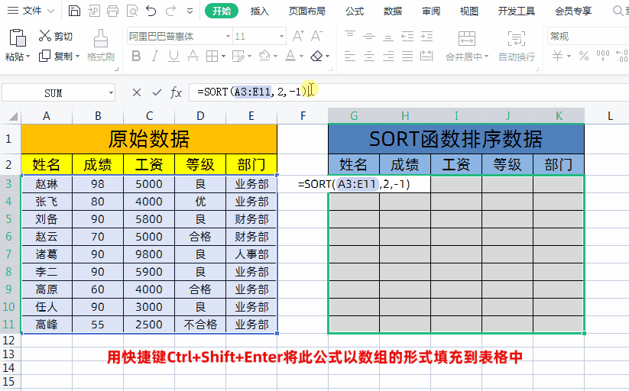629x391 pixels.
Task: Expand the borders dropdown arrow
Action: click(223, 57)
